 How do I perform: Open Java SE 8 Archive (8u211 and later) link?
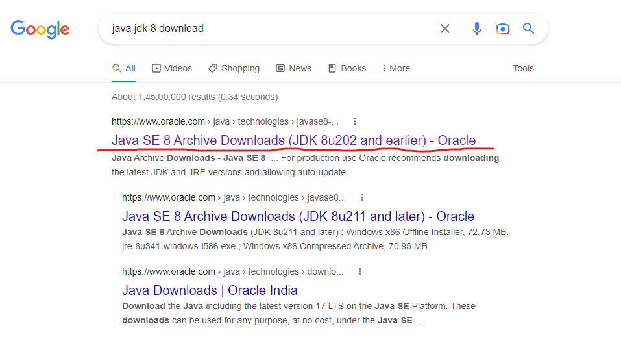tap(298, 216)
